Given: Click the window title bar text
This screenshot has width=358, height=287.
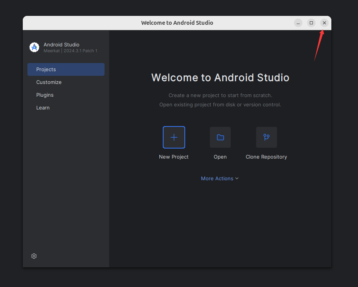Looking at the screenshot, I should (x=177, y=23).
